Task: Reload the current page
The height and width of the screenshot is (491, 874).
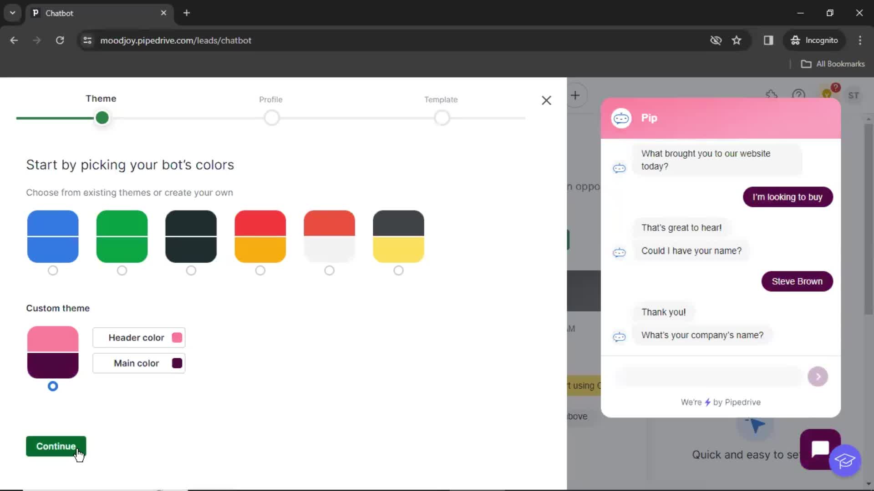Action: (x=60, y=40)
